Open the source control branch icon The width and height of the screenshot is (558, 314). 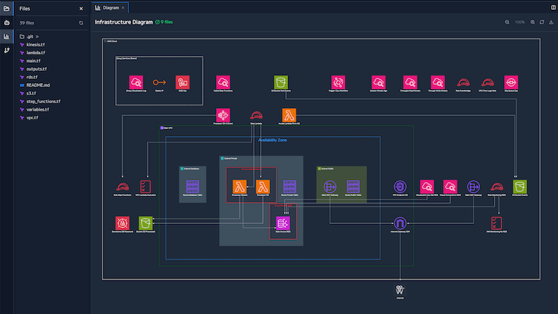[x=6, y=50]
